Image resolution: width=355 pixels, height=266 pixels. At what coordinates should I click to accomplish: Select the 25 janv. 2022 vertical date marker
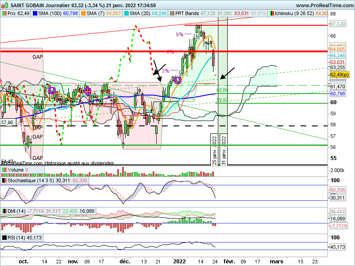[214, 150]
